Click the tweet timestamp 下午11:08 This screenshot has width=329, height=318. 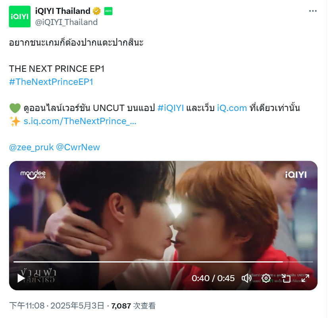click(27, 306)
